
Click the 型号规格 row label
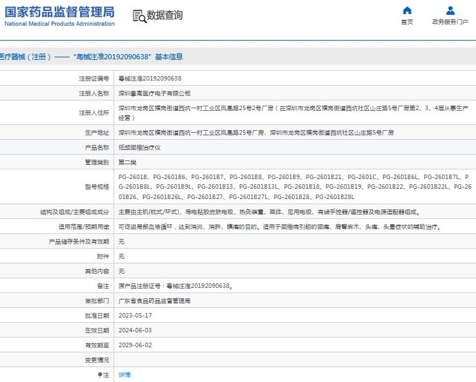[97, 187]
